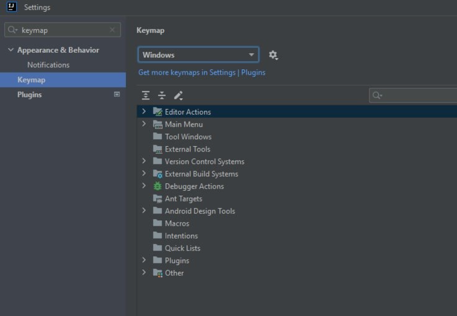Click the Tool Windows folder icon
The height and width of the screenshot is (316, 457).
coord(158,136)
